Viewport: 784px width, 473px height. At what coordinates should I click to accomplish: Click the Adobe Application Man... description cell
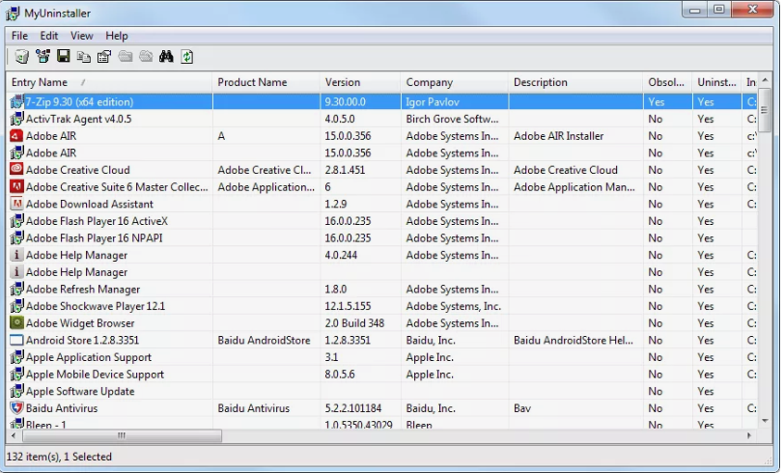[x=574, y=187]
